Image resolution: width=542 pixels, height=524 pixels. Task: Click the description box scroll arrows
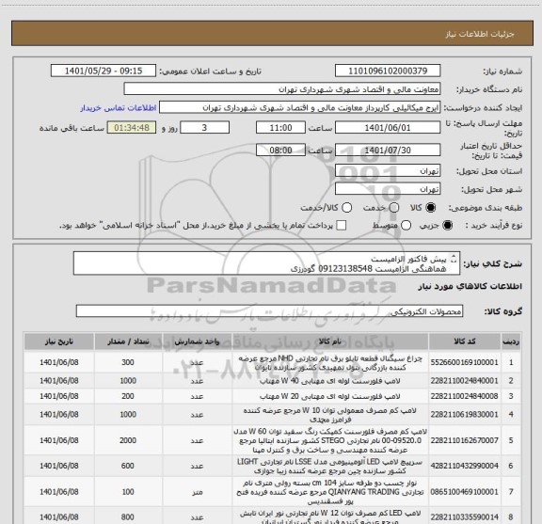click(x=454, y=259)
